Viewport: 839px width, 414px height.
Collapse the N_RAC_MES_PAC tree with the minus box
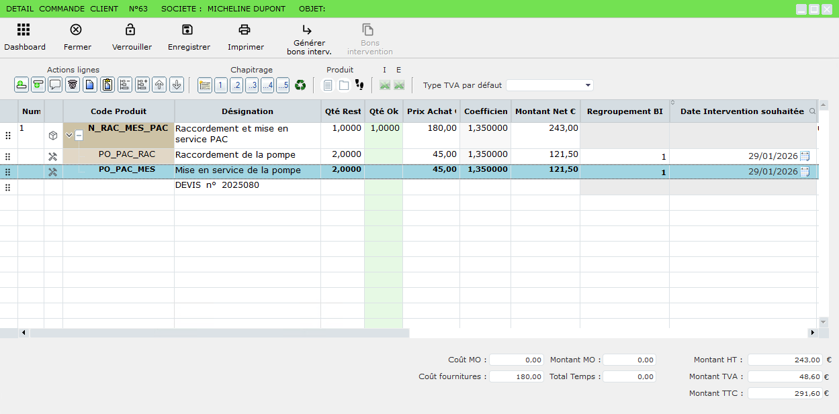point(79,136)
